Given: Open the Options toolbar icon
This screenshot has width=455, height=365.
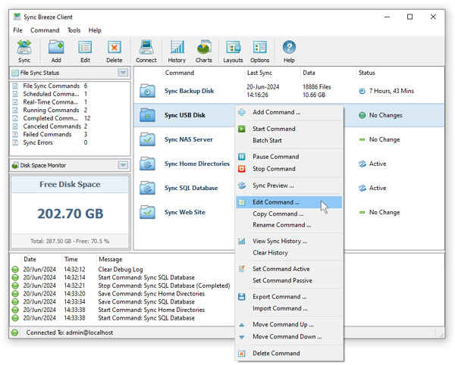Looking at the screenshot, I should click(x=259, y=51).
